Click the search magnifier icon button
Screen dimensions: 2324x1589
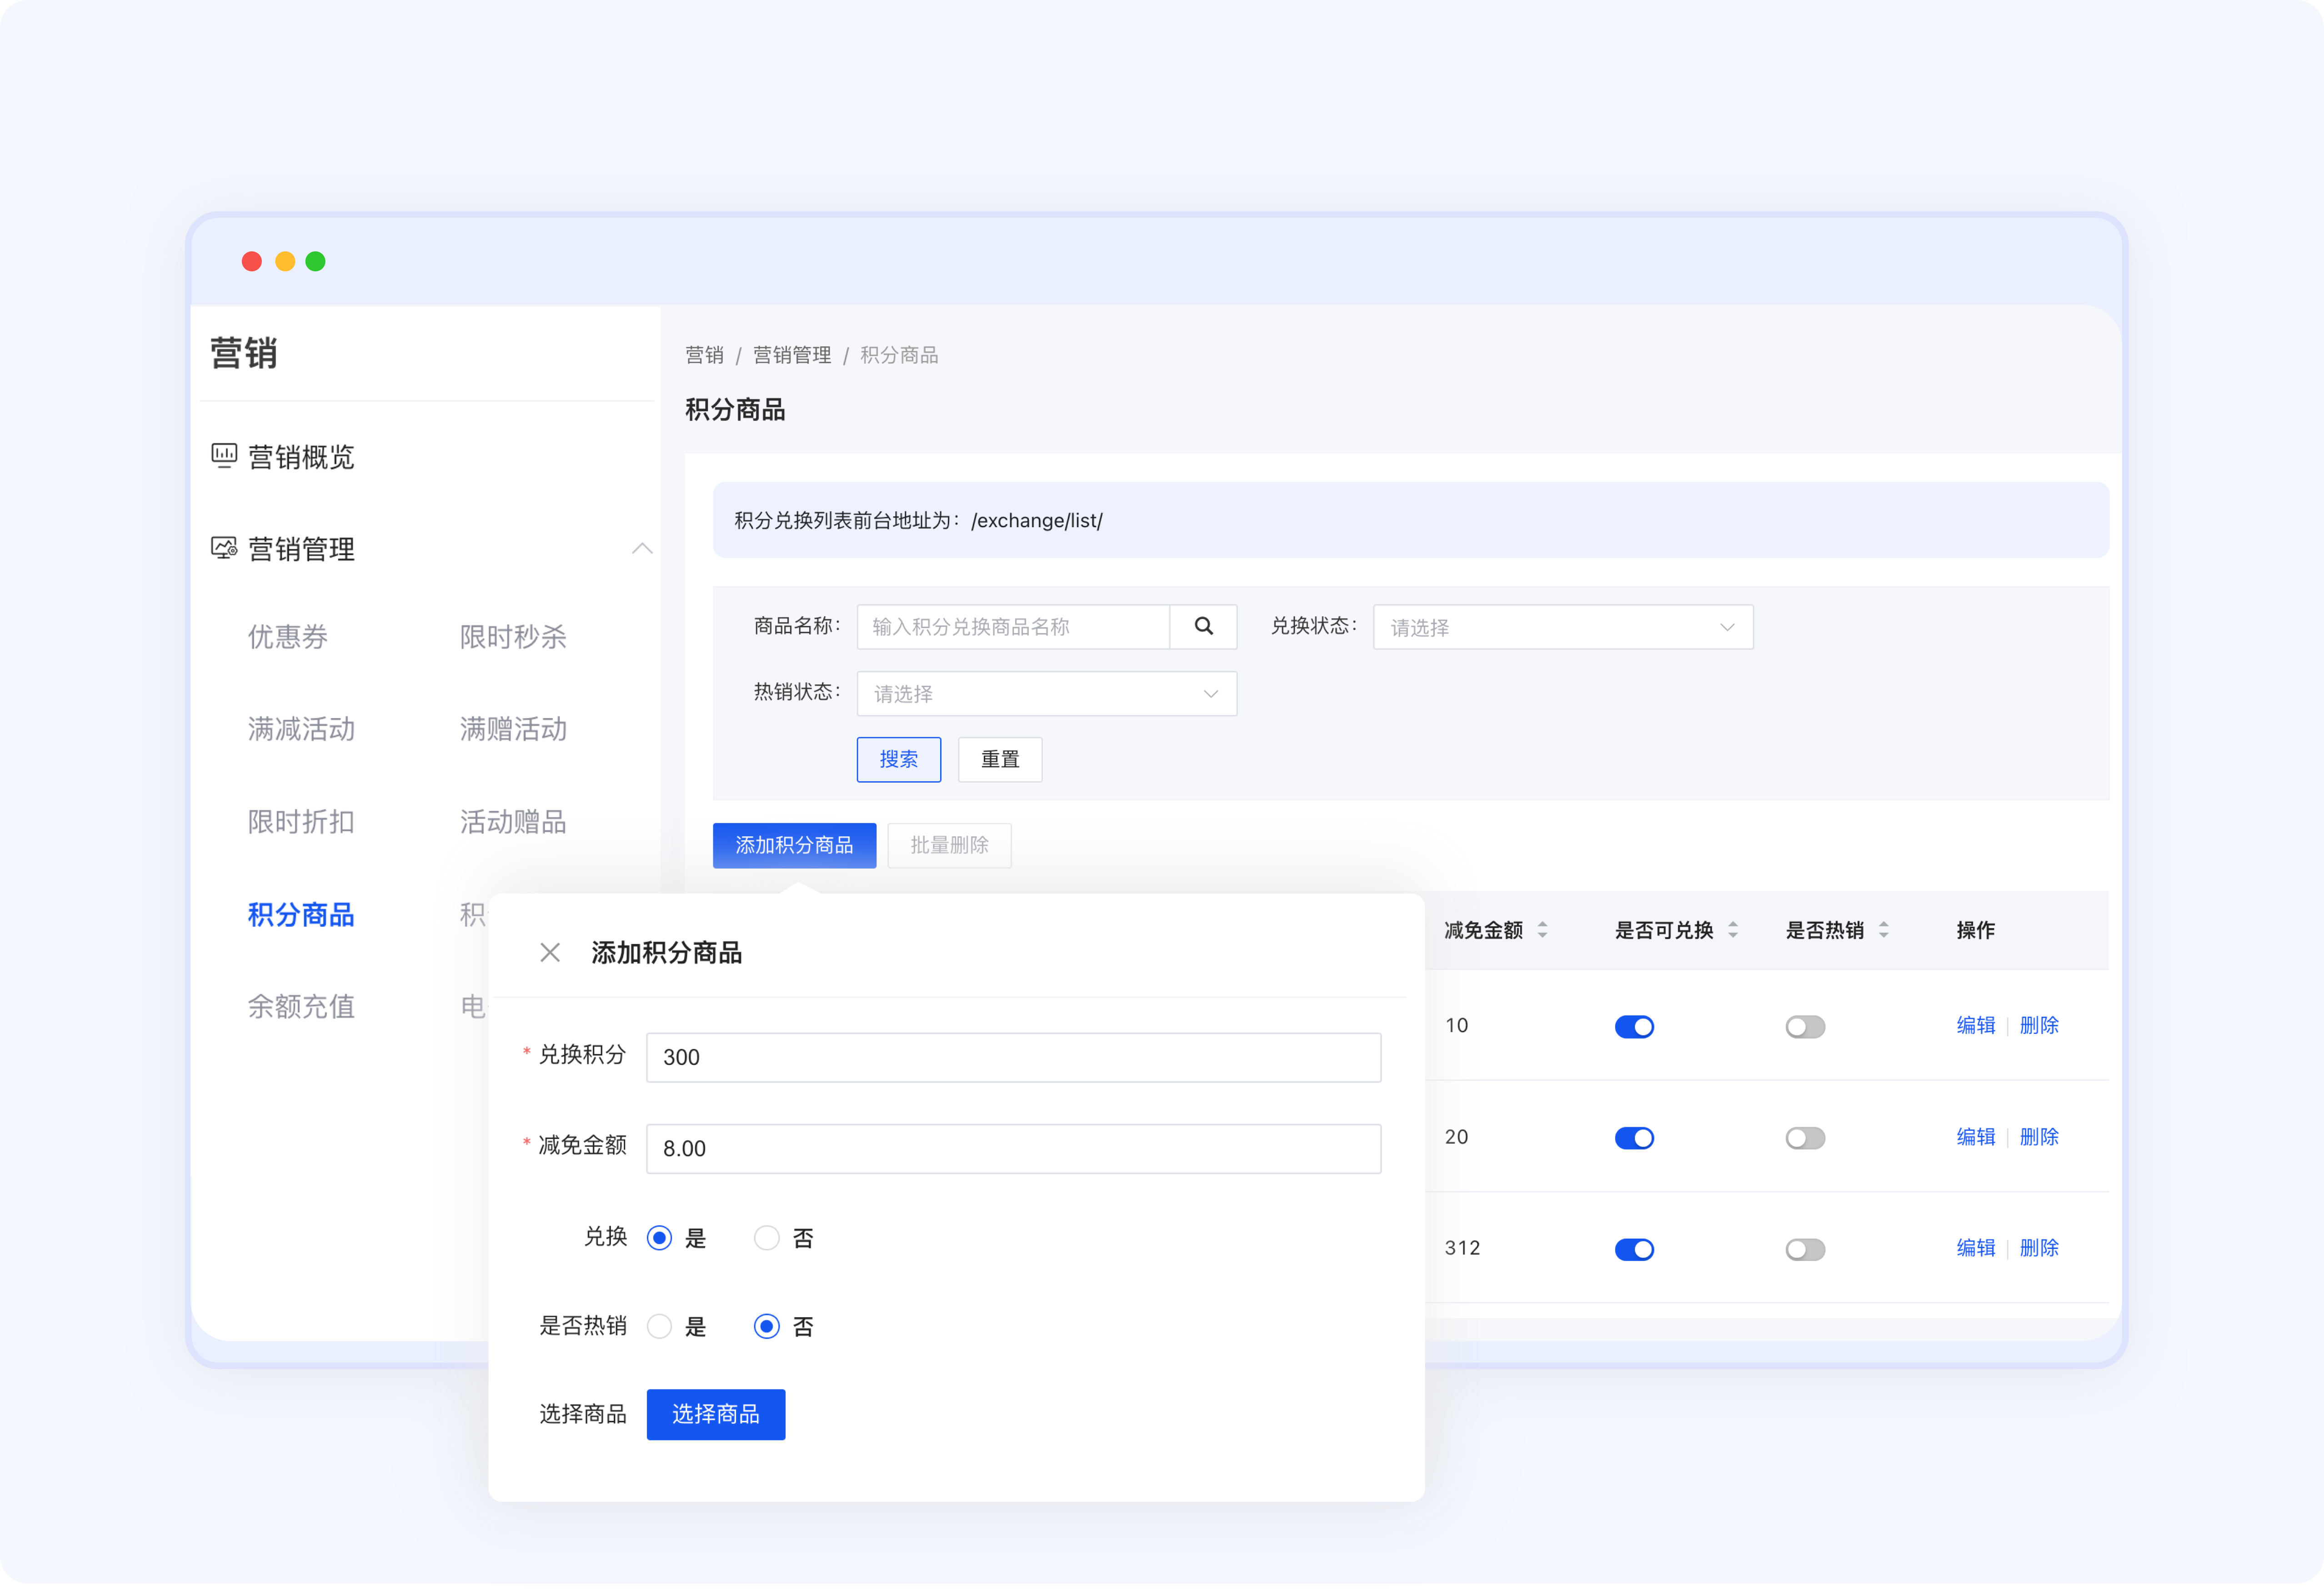(1203, 626)
